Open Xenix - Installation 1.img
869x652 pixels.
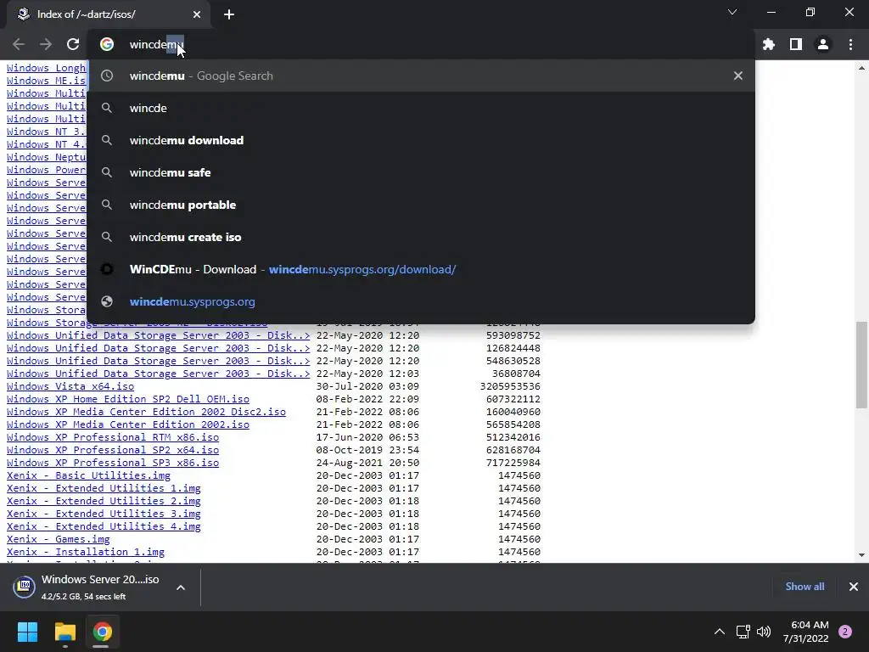click(x=86, y=552)
